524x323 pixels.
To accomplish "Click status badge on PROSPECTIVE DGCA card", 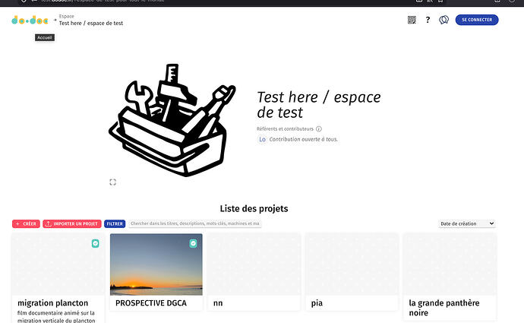I will pyautogui.click(x=193, y=243).
